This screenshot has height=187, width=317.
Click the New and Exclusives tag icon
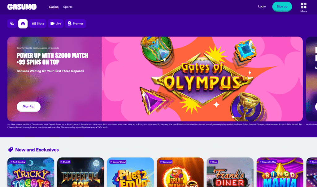[x=10, y=150]
